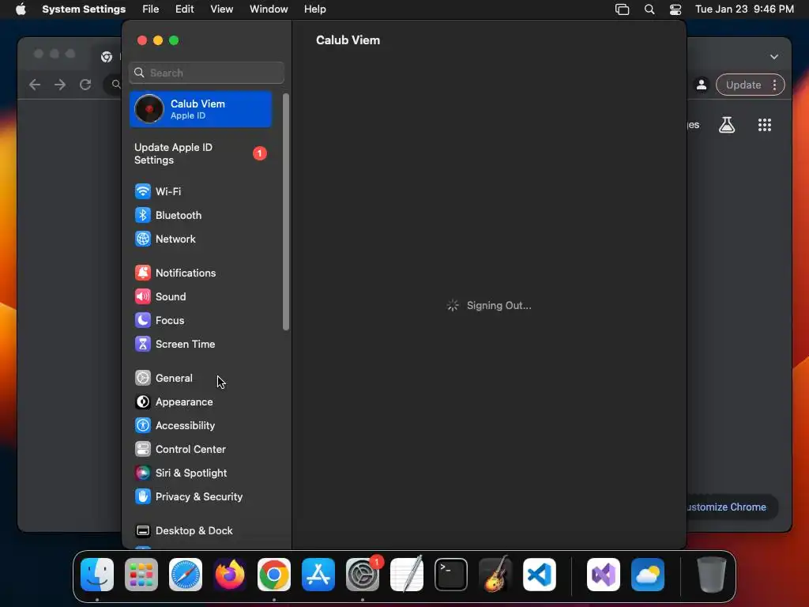Viewport: 809px width, 607px height.
Task: Open Update Apple ID Settings notice
Action: point(200,154)
